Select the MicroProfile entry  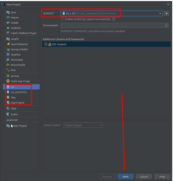tap(21, 65)
